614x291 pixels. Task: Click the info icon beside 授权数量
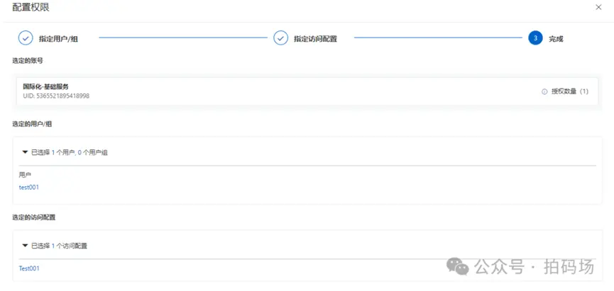(544, 91)
